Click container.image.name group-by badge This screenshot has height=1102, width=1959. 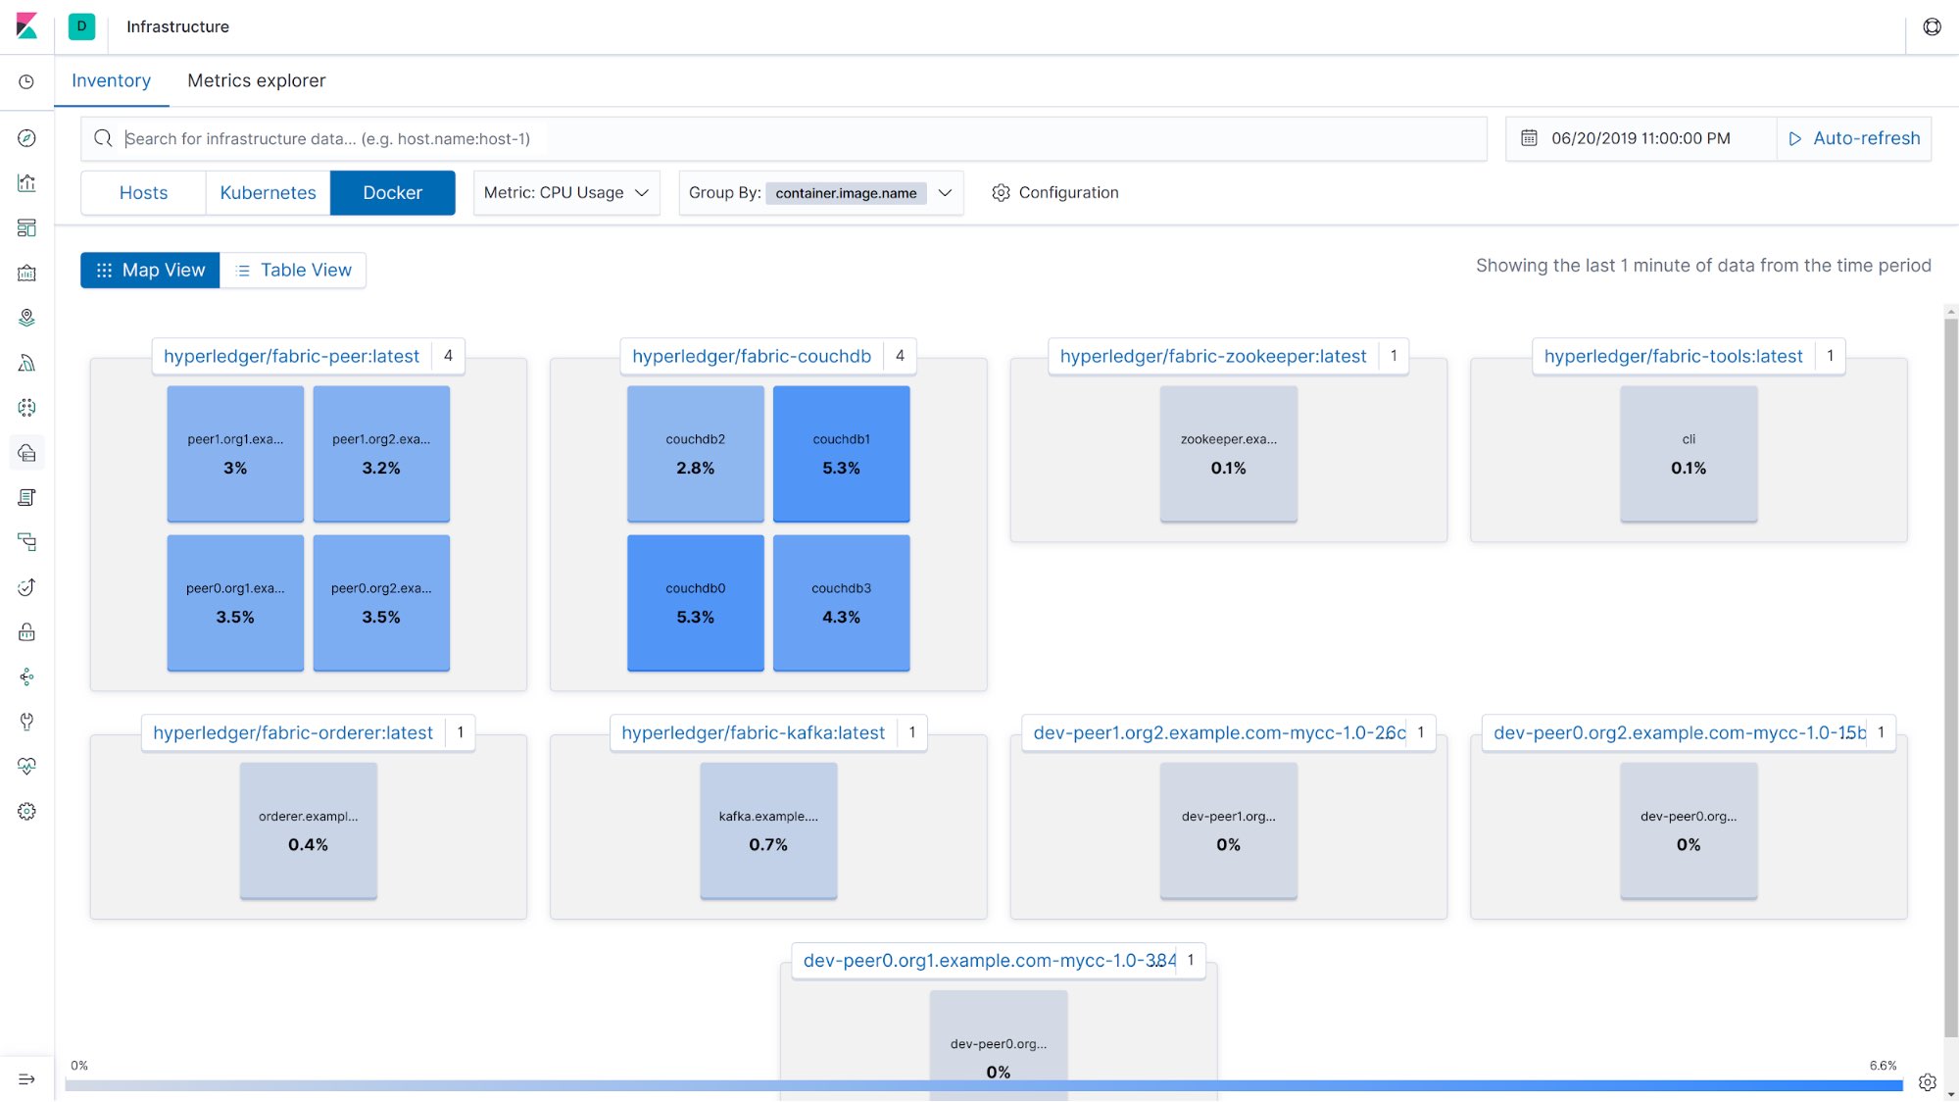click(846, 193)
